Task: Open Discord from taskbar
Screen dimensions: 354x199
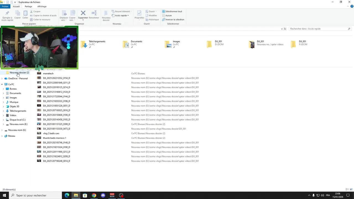Action: (103, 195)
